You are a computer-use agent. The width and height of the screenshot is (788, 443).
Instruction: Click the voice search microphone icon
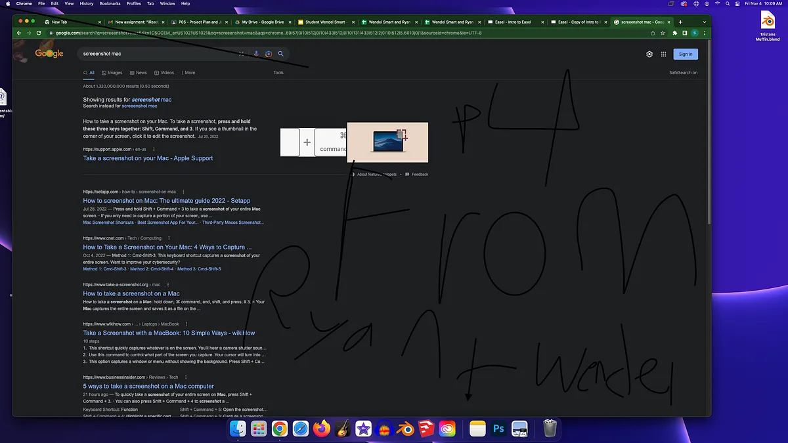[x=256, y=54]
